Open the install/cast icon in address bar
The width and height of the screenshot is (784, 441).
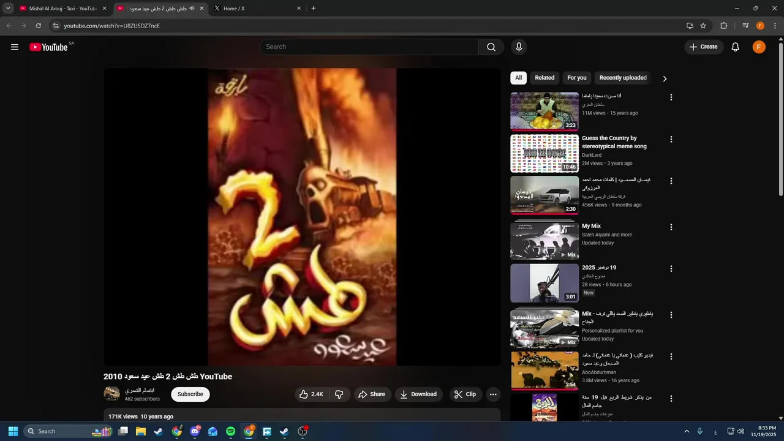(690, 26)
